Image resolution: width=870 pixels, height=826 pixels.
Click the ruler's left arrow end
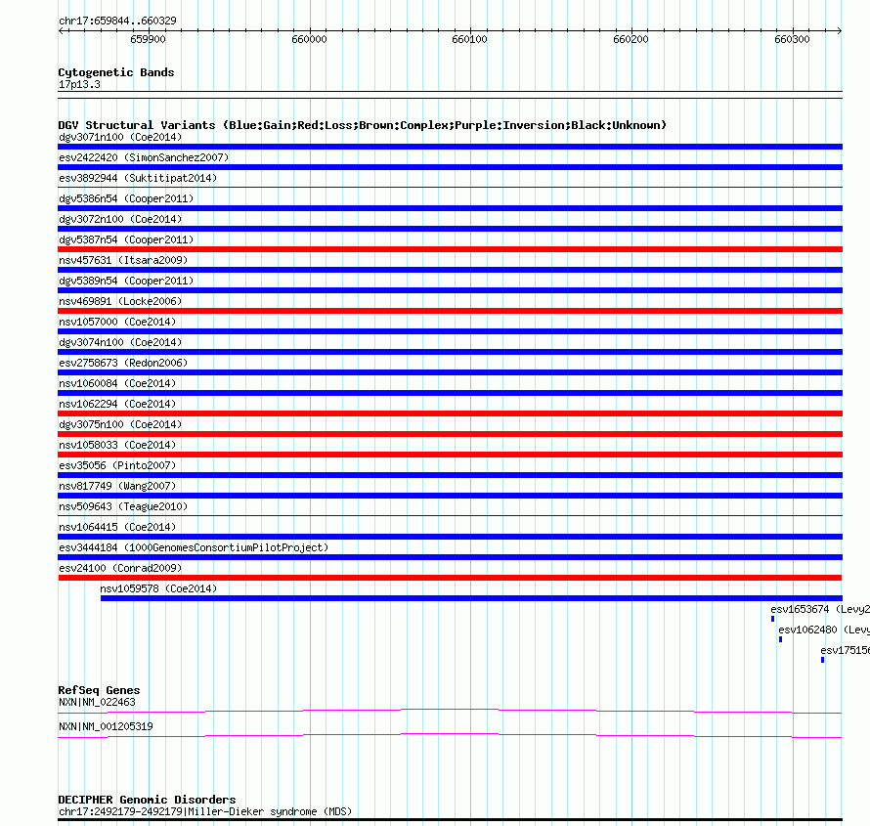[x=61, y=30]
